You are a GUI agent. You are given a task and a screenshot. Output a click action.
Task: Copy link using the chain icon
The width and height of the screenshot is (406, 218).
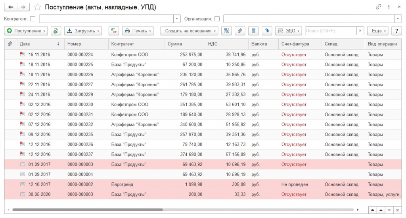[378, 7]
